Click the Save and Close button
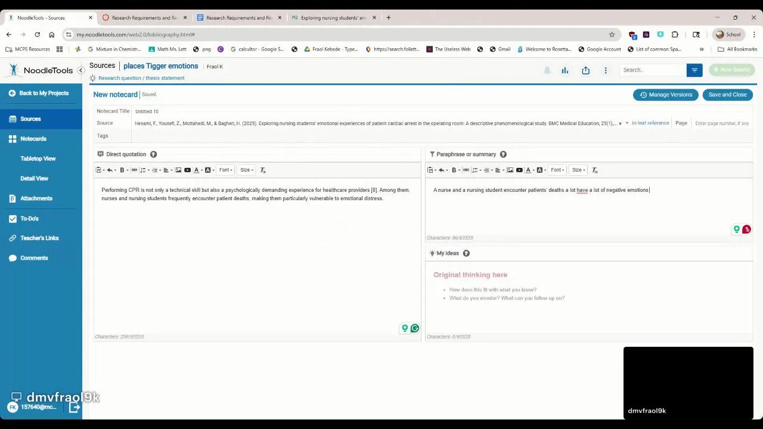Screen dimensions: 763x429 point(727,95)
